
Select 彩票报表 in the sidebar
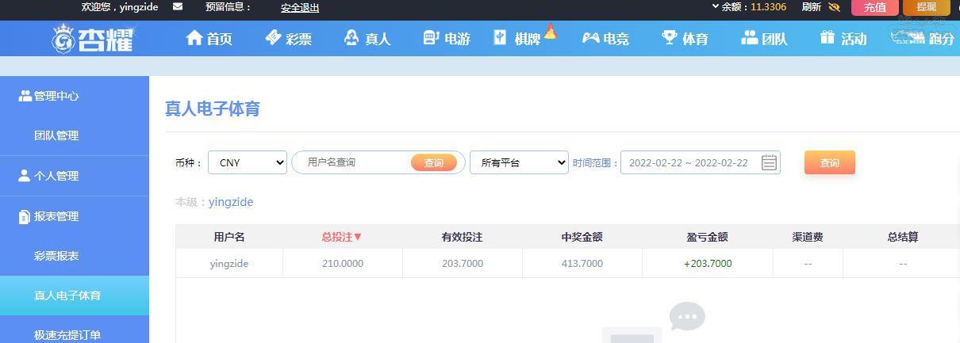(56, 256)
